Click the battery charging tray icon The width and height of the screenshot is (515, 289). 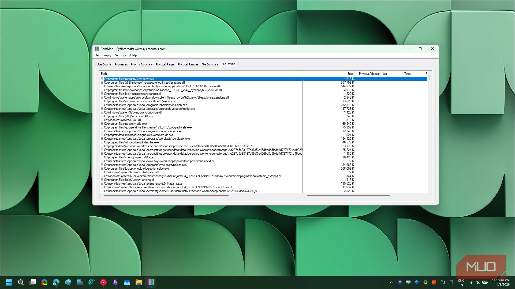(485, 282)
